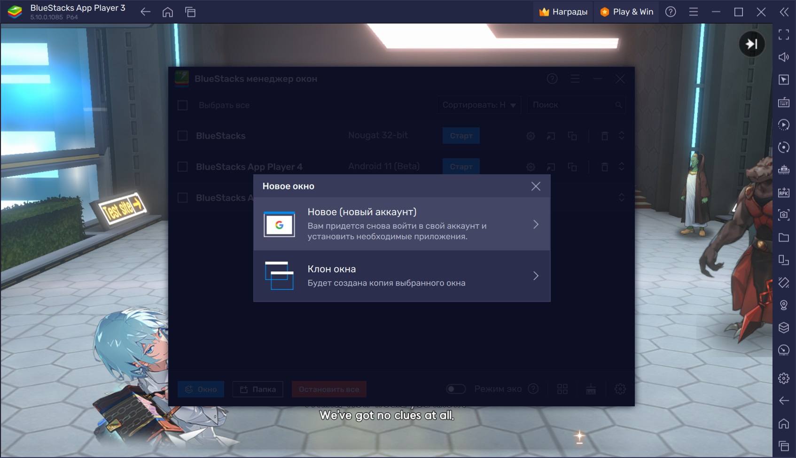Open macro recorder play icon in sidebar
The height and width of the screenshot is (458, 796).
(784, 124)
